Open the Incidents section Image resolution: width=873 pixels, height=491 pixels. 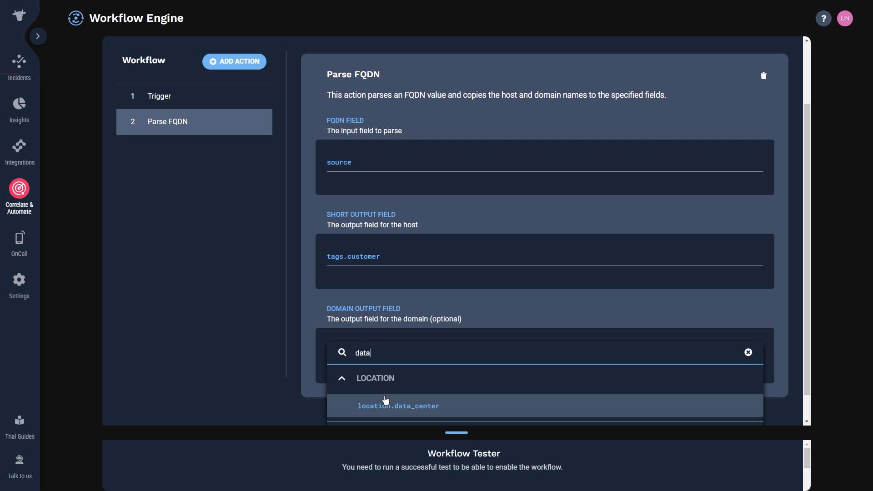click(19, 68)
